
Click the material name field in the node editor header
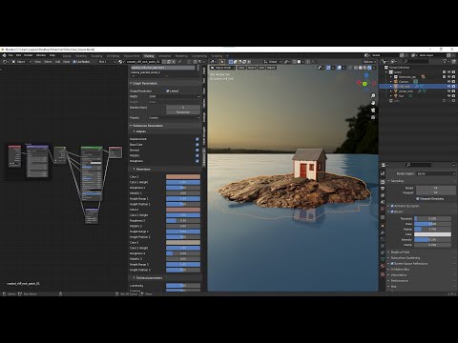[x=143, y=62]
